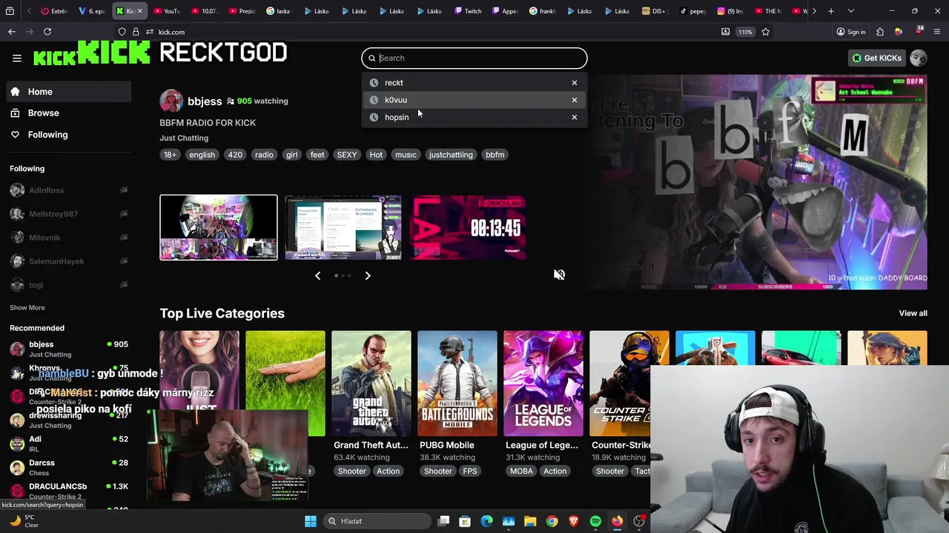Click Get KICKs button
The width and height of the screenshot is (949, 533).
coord(877,58)
